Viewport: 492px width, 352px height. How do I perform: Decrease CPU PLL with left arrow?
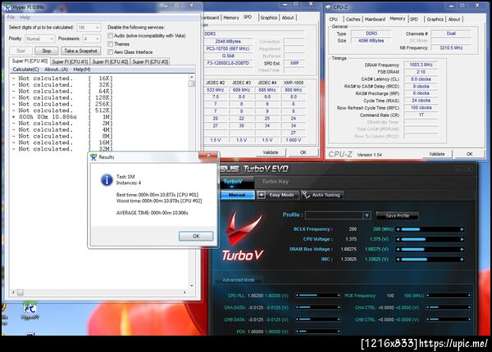[x=297, y=296]
